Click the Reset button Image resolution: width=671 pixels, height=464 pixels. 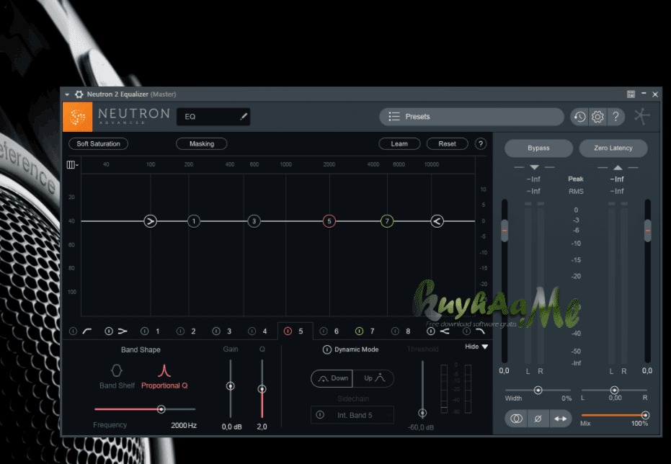(x=447, y=143)
